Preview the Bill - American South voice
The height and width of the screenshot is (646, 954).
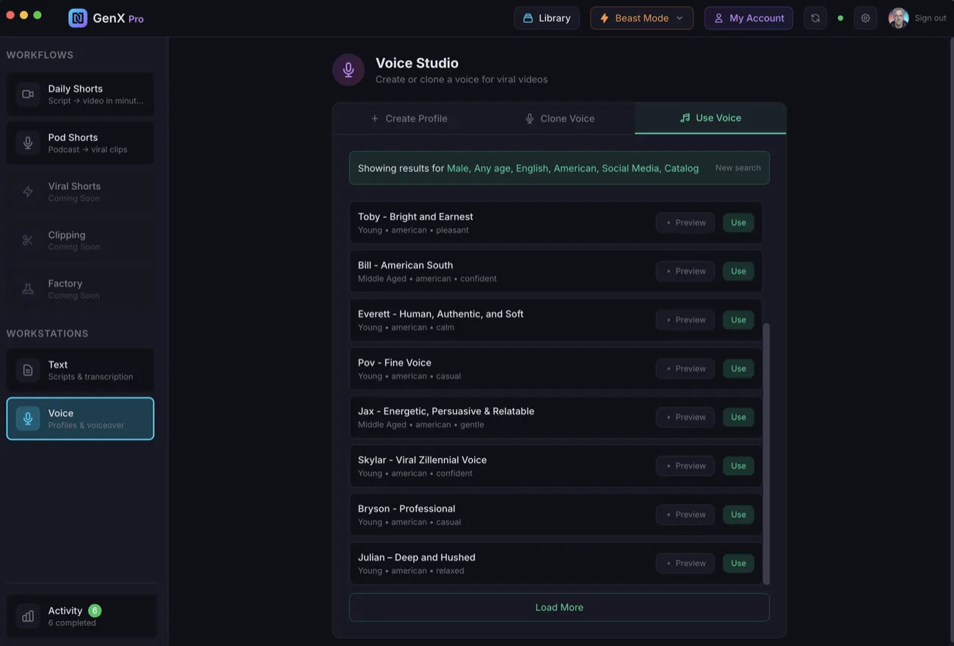click(685, 271)
